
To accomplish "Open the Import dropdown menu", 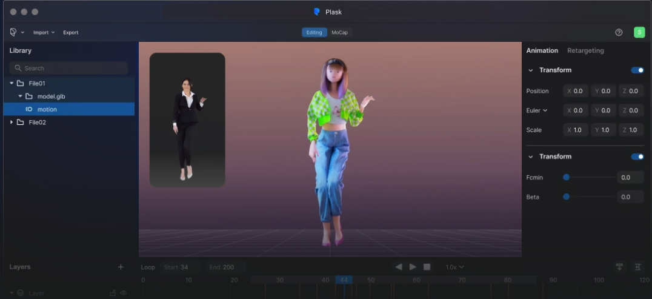I will point(44,32).
